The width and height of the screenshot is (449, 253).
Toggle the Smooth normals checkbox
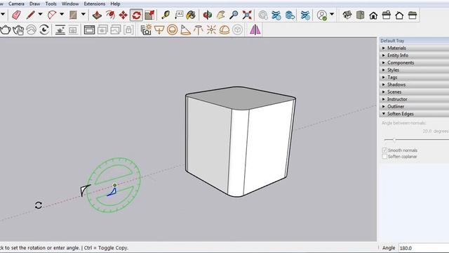(x=384, y=150)
